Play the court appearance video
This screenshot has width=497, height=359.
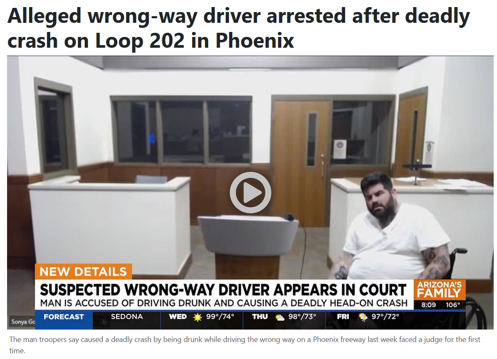click(251, 193)
